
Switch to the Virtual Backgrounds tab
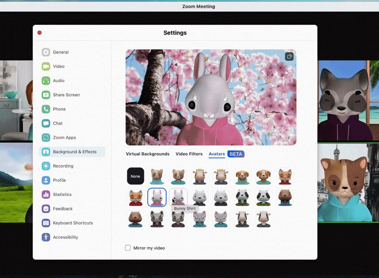pyautogui.click(x=147, y=154)
